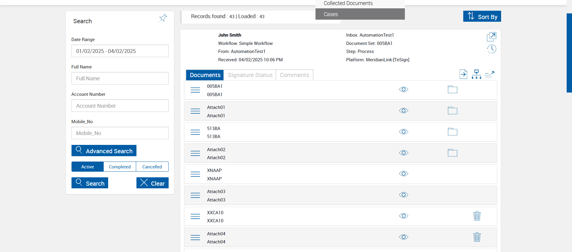The image size is (572, 252).
Task: Delete the XXCA10 document
Action: click(x=477, y=216)
